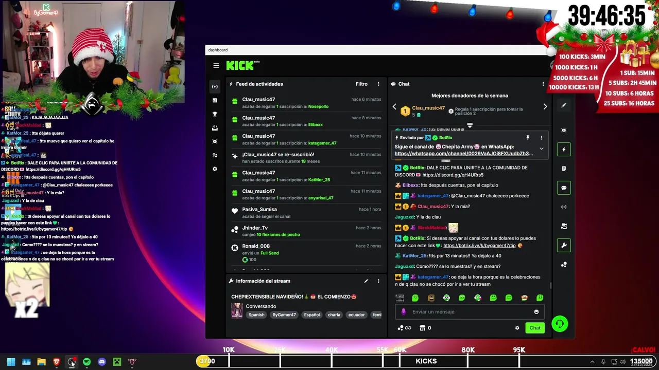Viewport: 659px width, 370px height.
Task: Open the Kick hamburger menu
Action: (x=216, y=65)
